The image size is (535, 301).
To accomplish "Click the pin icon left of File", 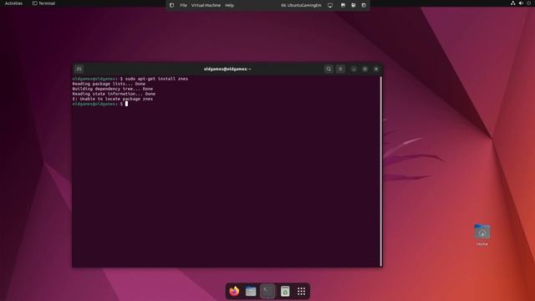I will tap(171, 5).
